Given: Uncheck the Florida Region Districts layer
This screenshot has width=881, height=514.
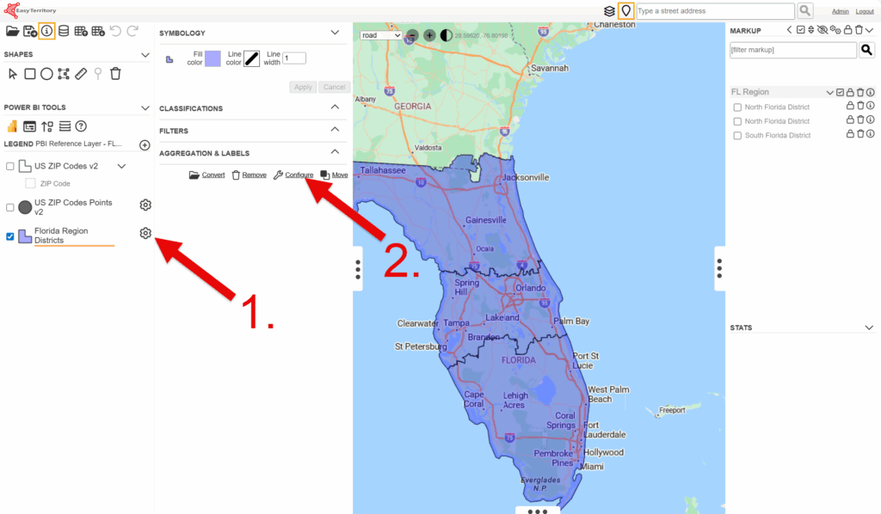Looking at the screenshot, I should (x=10, y=236).
